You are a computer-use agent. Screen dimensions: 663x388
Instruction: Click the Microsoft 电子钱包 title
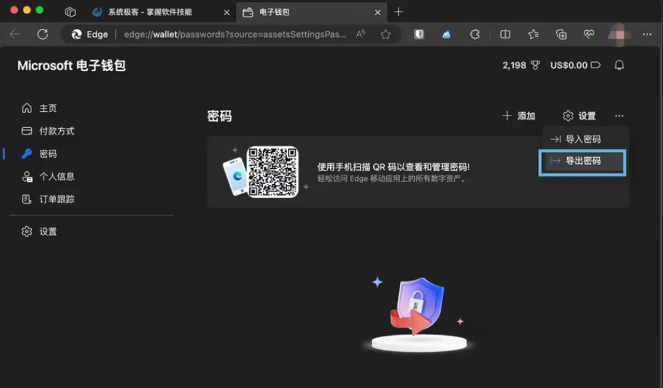click(x=71, y=66)
